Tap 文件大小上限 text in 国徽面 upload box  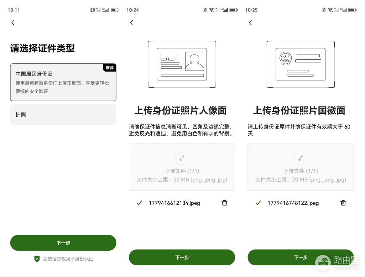point(301,180)
